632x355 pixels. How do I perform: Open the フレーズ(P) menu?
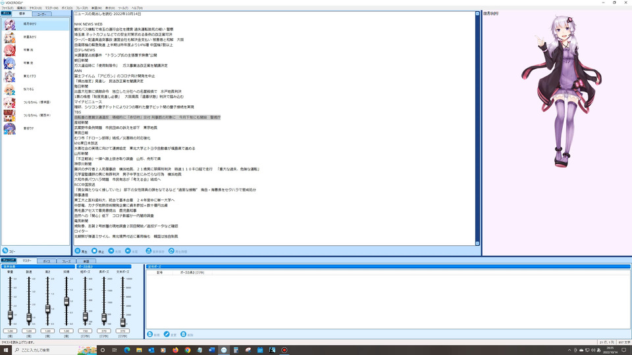coord(82,8)
